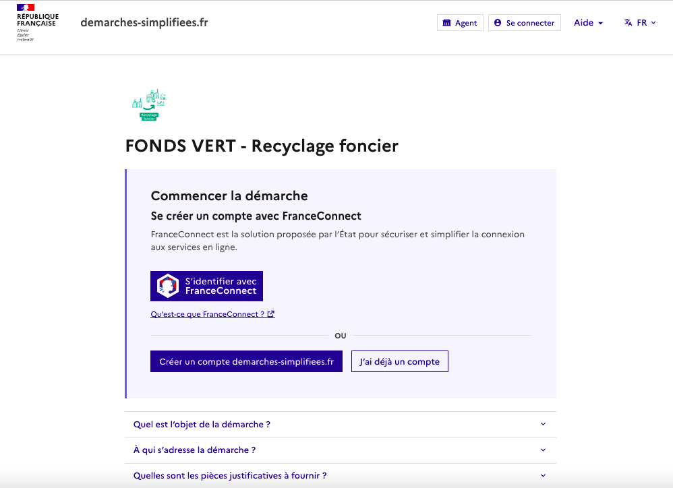Click the external link icon after FranceConnect question
The image size is (673, 488).
coord(271,314)
